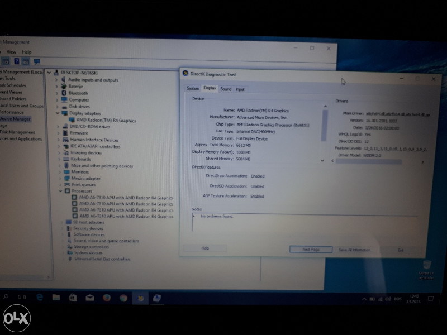Switch to the Sound tab
Screen dimensions: 447x335
tap(226, 89)
